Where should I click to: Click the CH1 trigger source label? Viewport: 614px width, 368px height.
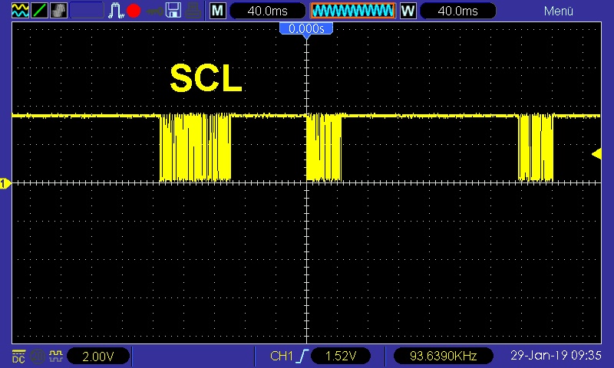coord(281,356)
